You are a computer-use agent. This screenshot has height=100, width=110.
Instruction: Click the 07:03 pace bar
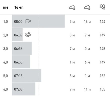point(24,89)
